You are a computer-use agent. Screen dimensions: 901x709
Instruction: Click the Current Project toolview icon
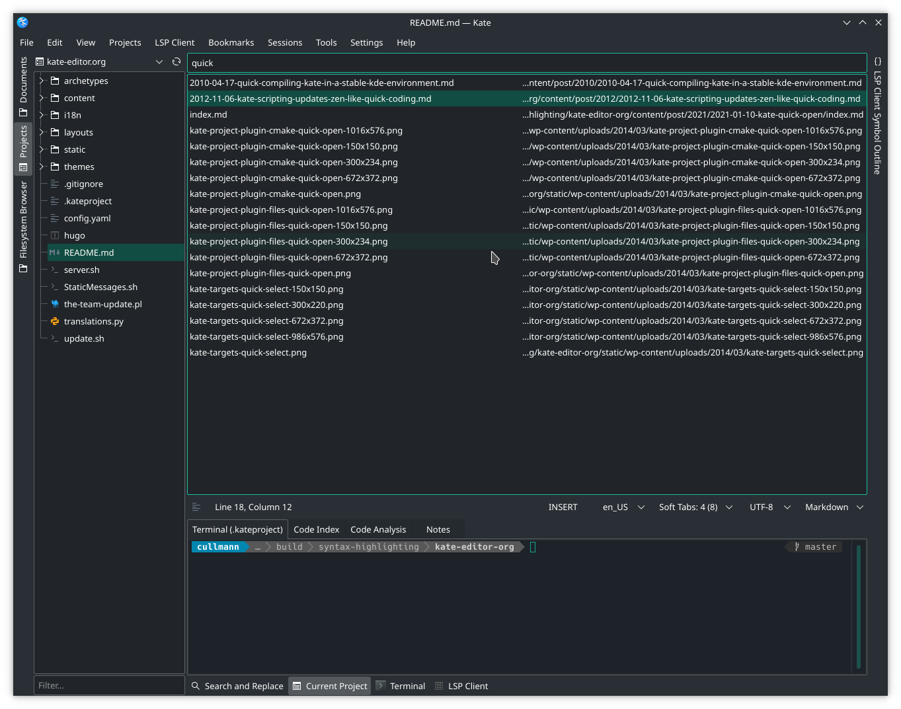coord(297,686)
